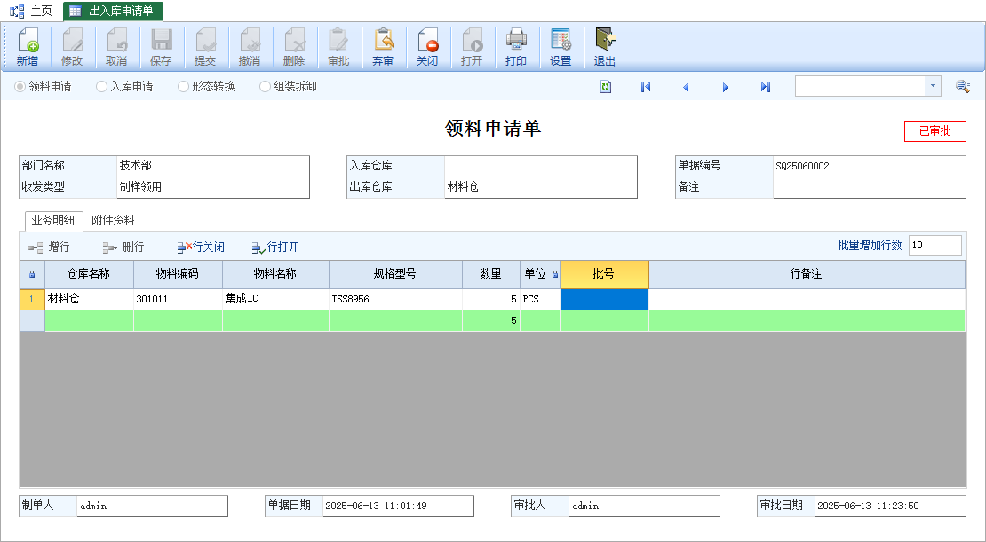Click the 行备注 column header

pyautogui.click(x=807, y=274)
